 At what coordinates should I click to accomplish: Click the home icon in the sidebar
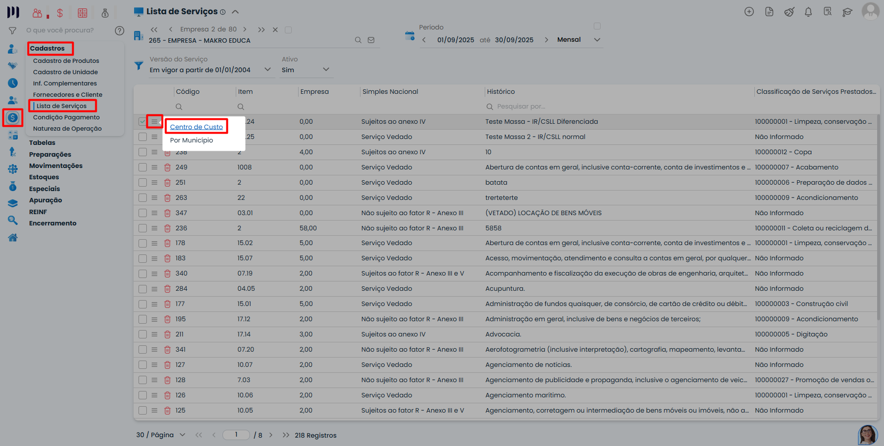(x=13, y=238)
